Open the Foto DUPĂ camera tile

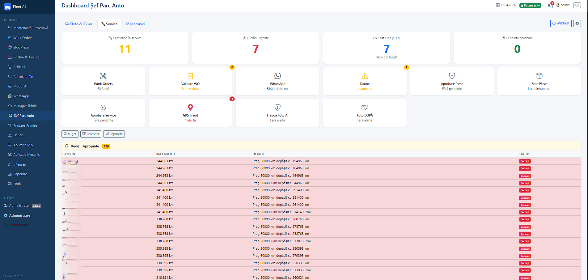pos(365,113)
